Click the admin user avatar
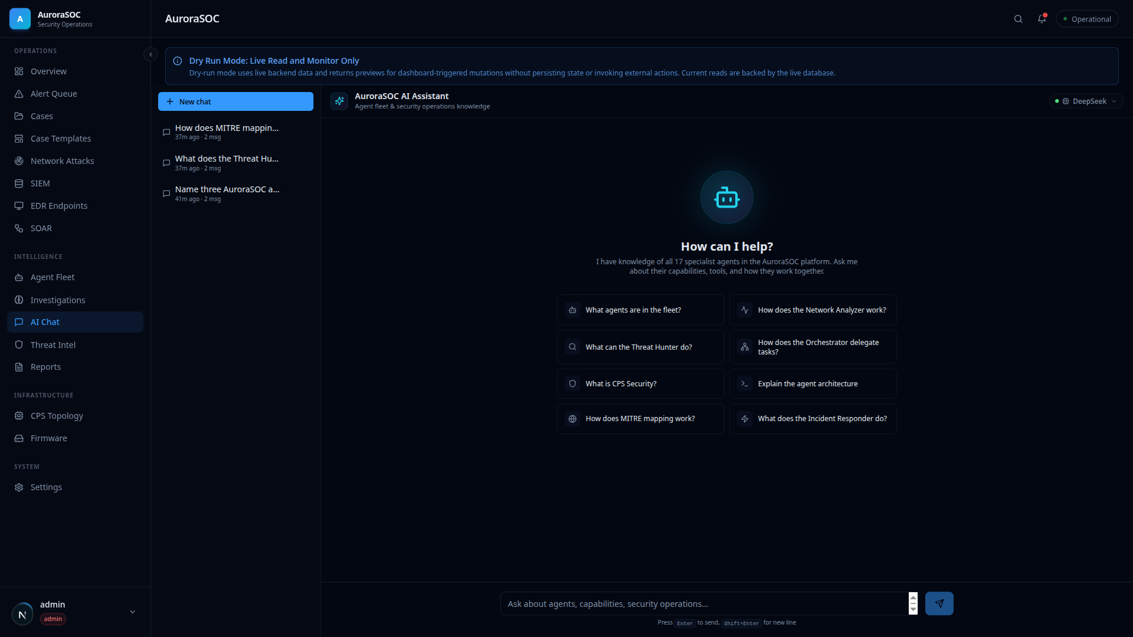Viewport: 1133px width, 637px height. click(x=22, y=614)
